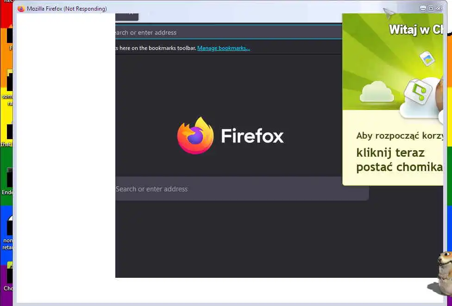Close the Mozilla Firefox (Not Responding) window

439,9
